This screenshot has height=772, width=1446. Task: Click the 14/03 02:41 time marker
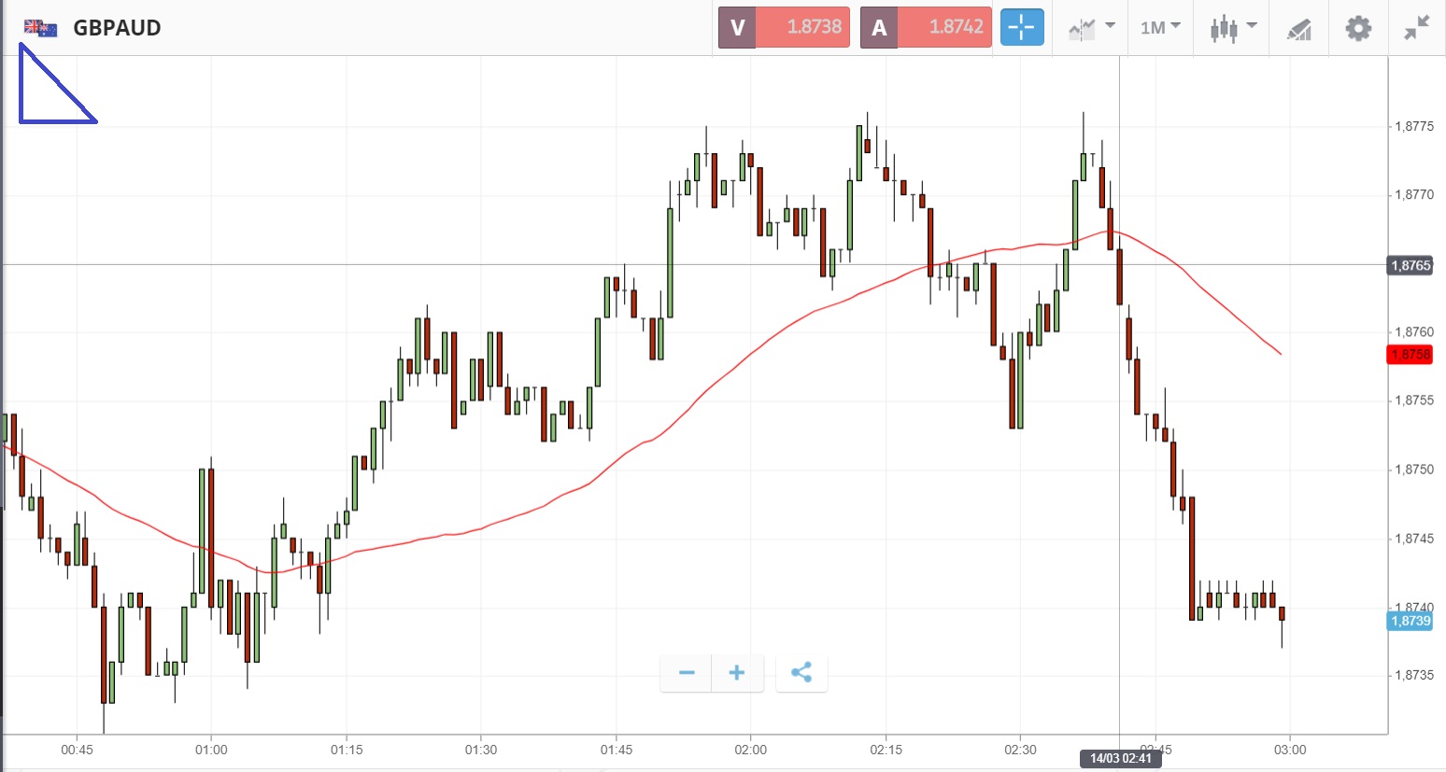pos(1120,758)
